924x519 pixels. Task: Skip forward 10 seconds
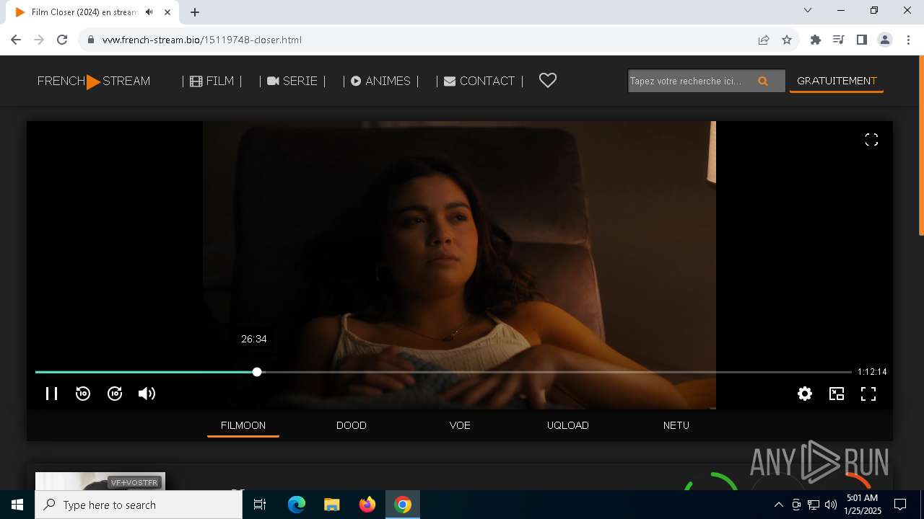click(x=115, y=394)
